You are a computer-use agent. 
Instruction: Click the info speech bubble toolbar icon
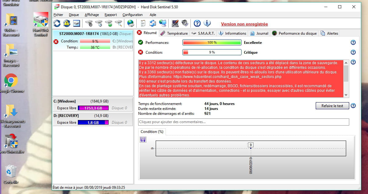click(x=207, y=23)
